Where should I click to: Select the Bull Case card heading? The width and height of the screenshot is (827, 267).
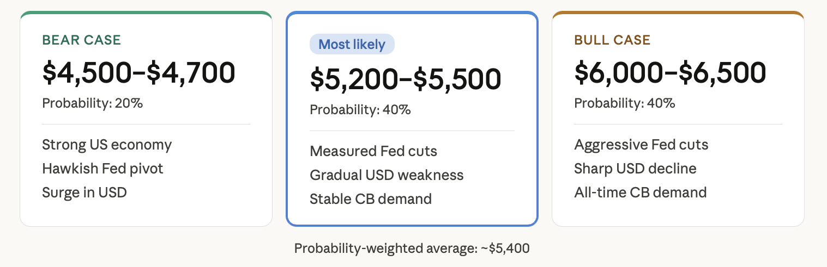(612, 40)
